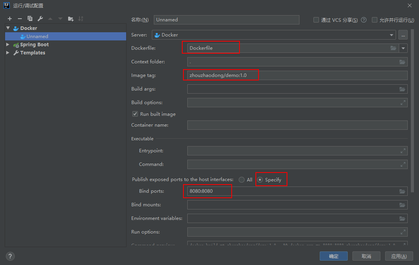Click the create new folder icon
419x265 pixels.
[x=70, y=19]
